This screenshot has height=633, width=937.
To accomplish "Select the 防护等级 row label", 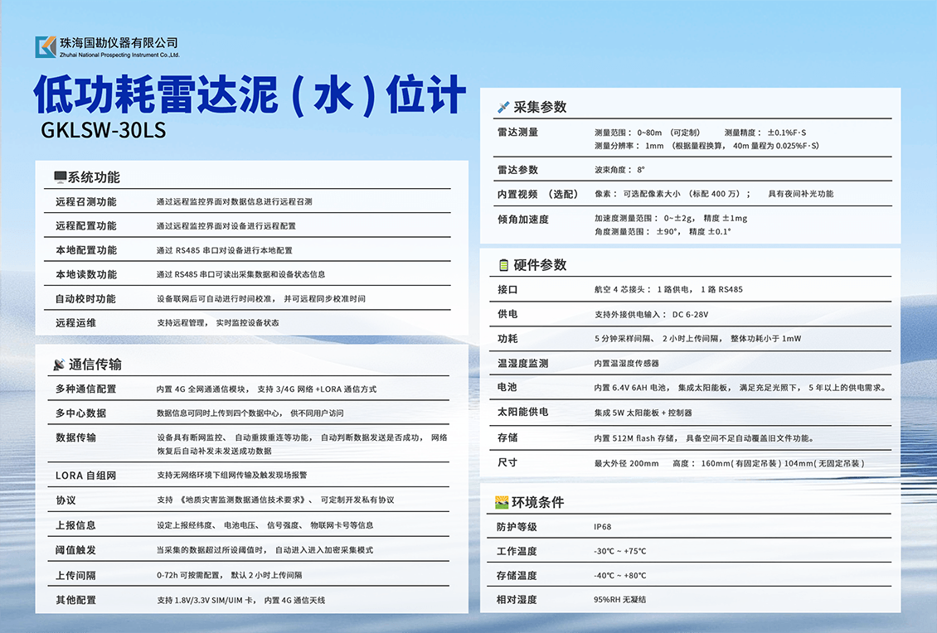I will (517, 527).
